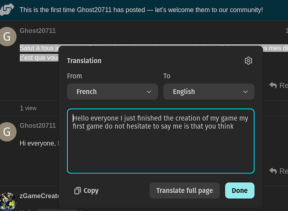
Task: Open zGameCreator avatar image
Action: point(7,201)
